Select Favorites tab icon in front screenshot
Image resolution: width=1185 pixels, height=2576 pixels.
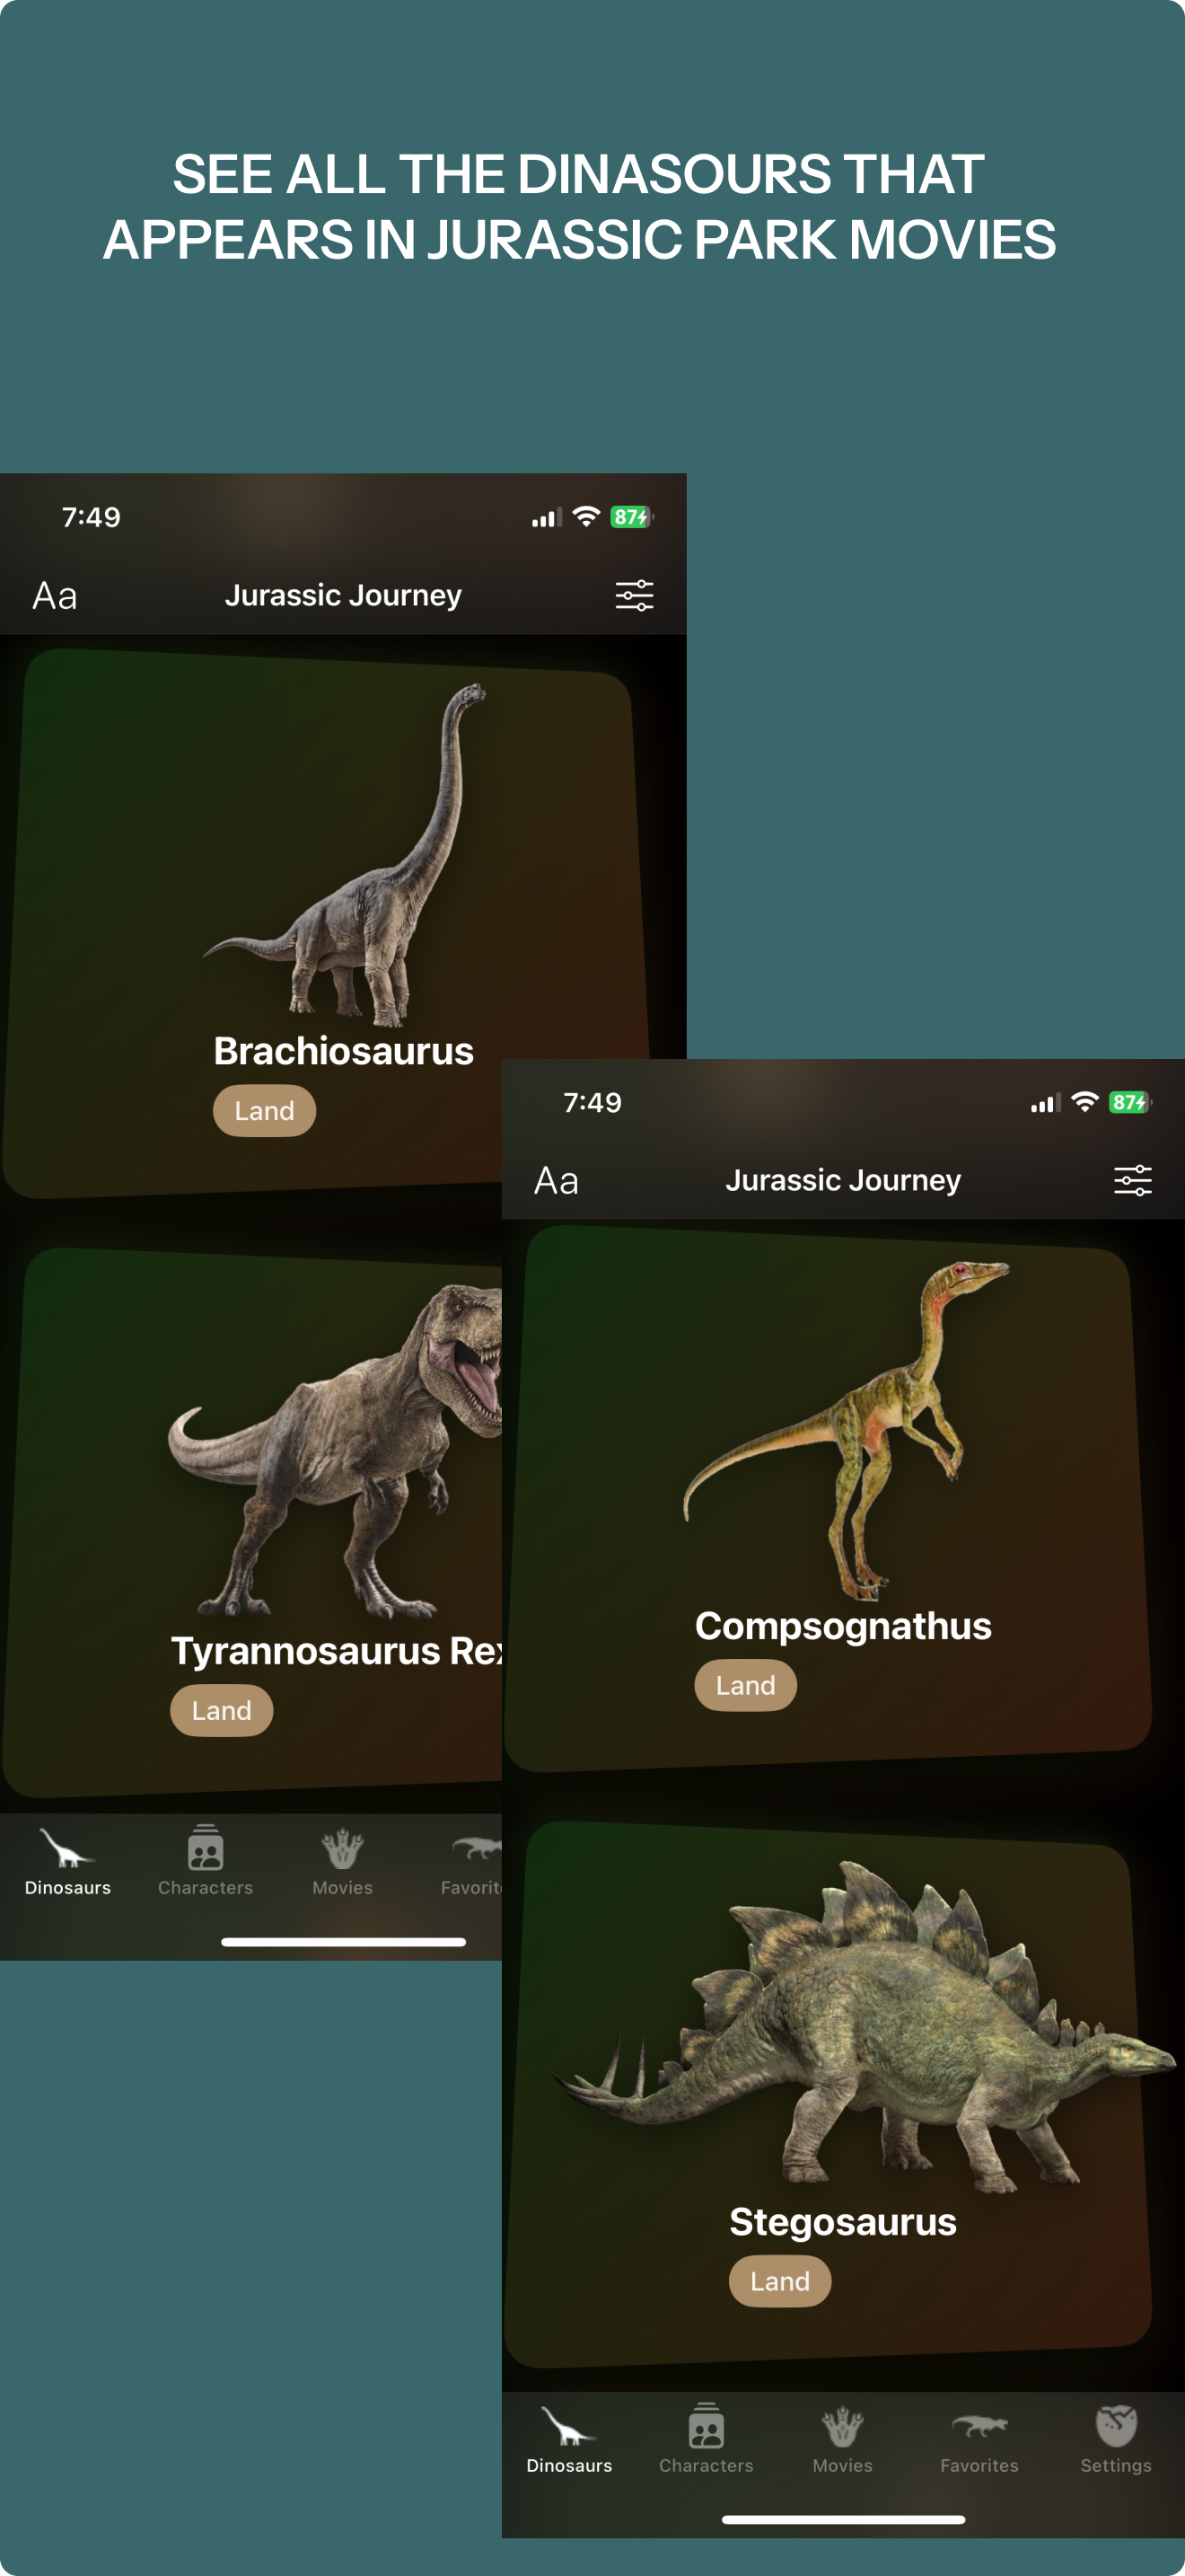click(979, 2426)
